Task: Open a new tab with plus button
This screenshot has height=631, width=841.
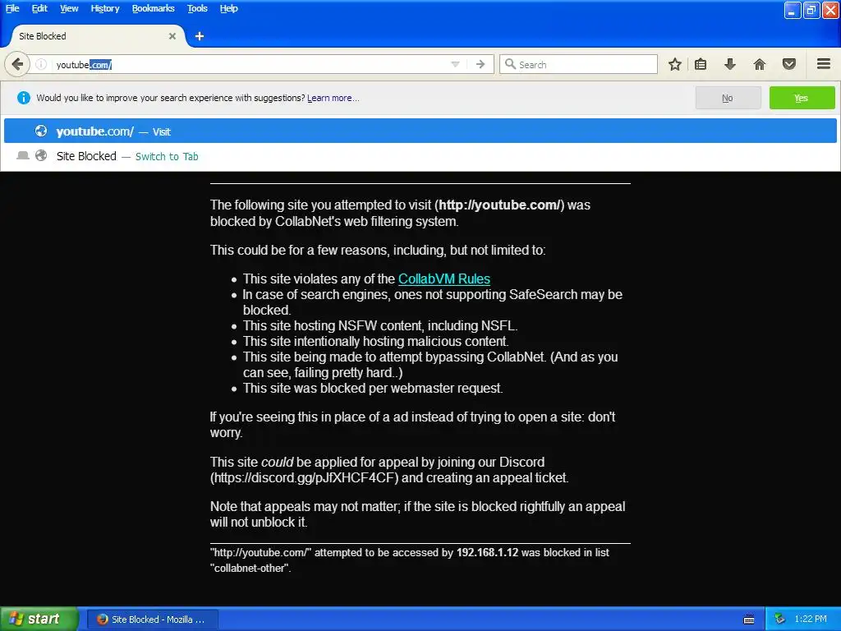Action: (x=200, y=36)
